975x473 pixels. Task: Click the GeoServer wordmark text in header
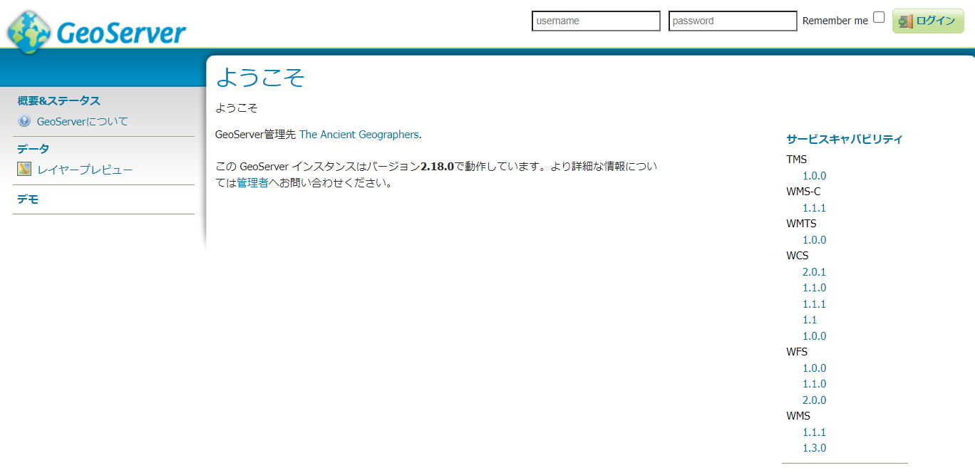tap(120, 33)
